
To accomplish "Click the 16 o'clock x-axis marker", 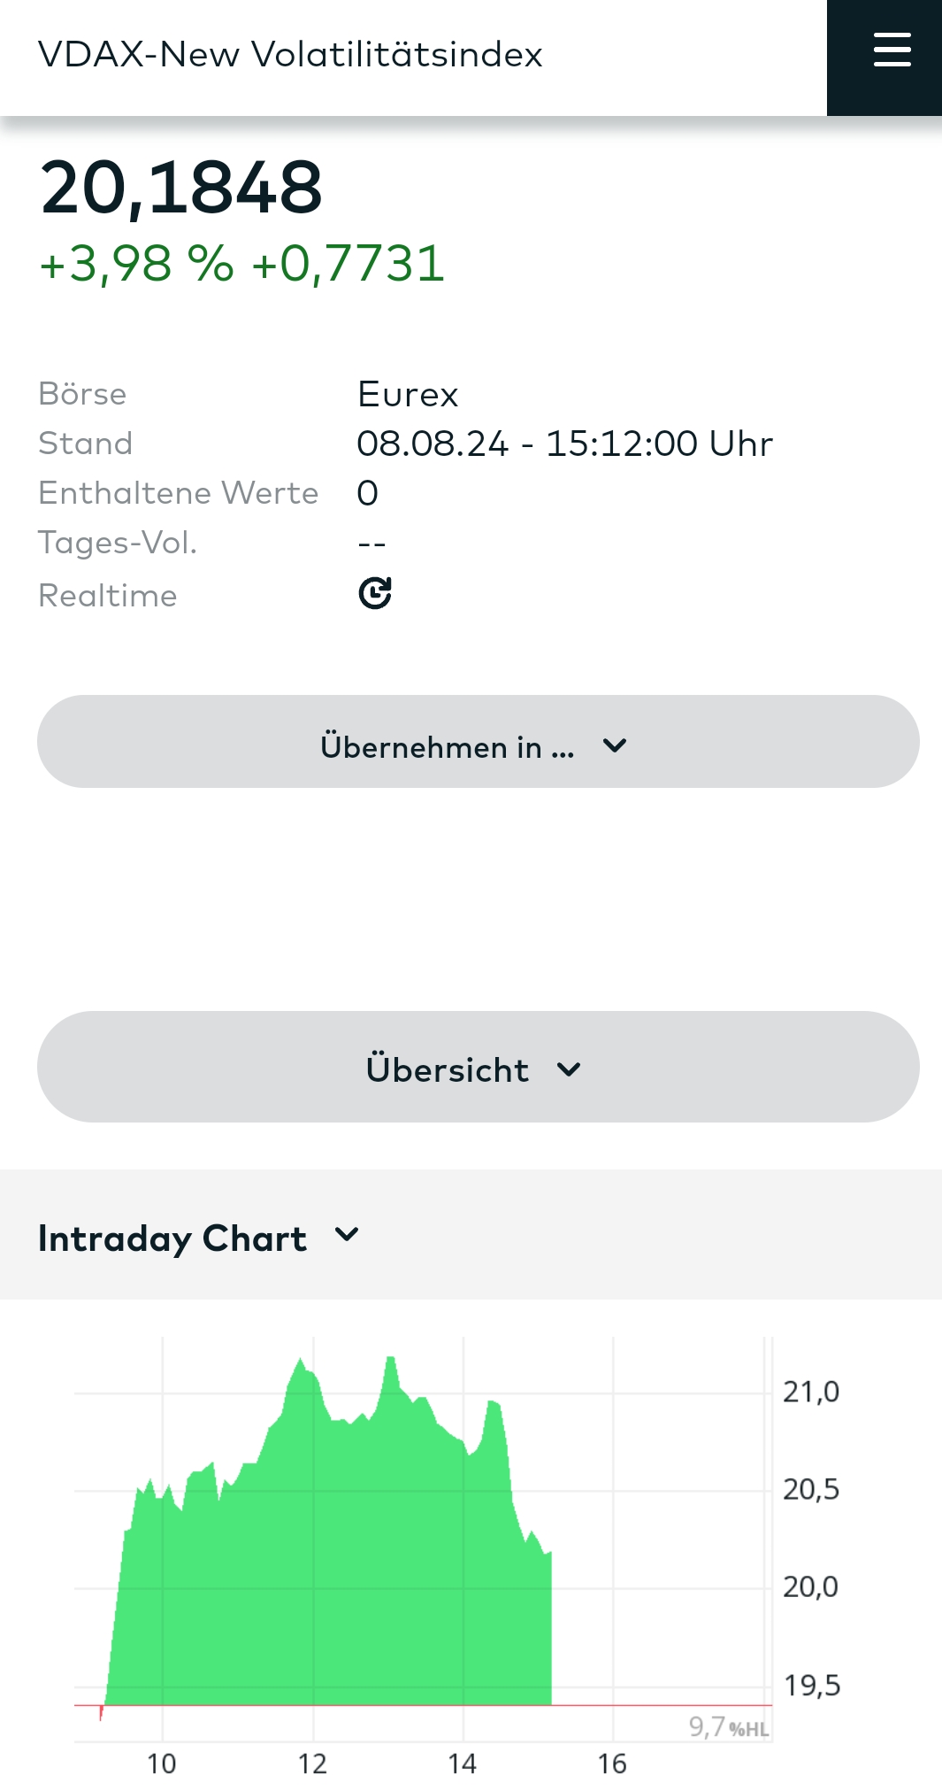I will tap(612, 1764).
